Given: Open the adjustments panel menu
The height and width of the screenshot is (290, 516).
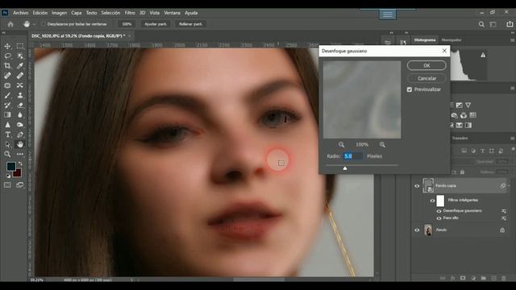Looking at the screenshot, I should click(513, 88).
